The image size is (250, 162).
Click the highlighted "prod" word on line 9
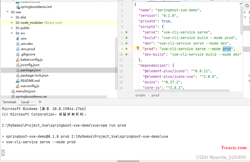(x=227, y=49)
